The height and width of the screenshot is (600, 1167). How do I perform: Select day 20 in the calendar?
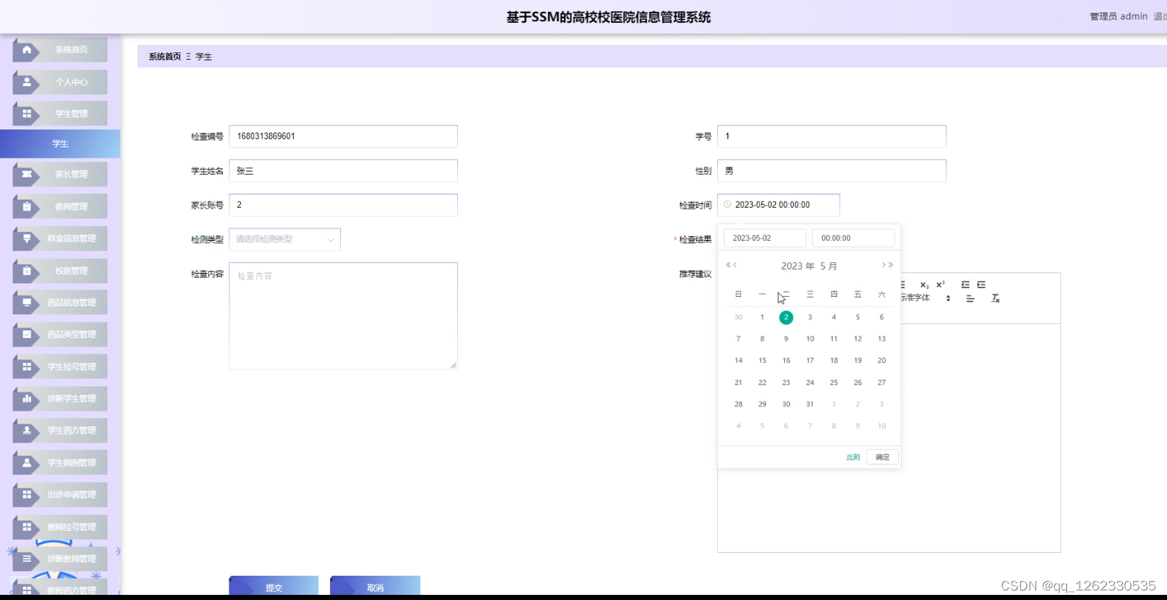click(882, 361)
